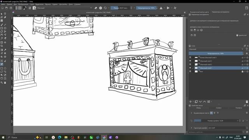Open layer properties
249x140 pixels.
(209, 101)
